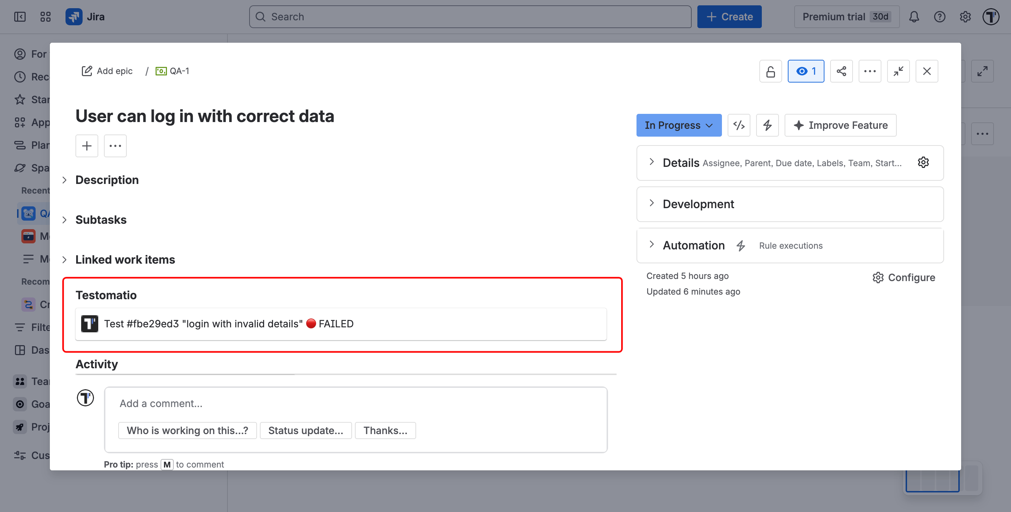
Task: Open Spaces in sidebar
Action: tap(31, 168)
